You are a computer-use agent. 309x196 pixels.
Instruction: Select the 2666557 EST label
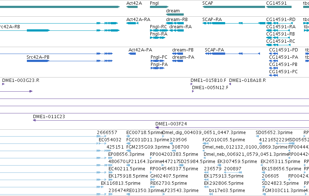[x=107, y=133]
